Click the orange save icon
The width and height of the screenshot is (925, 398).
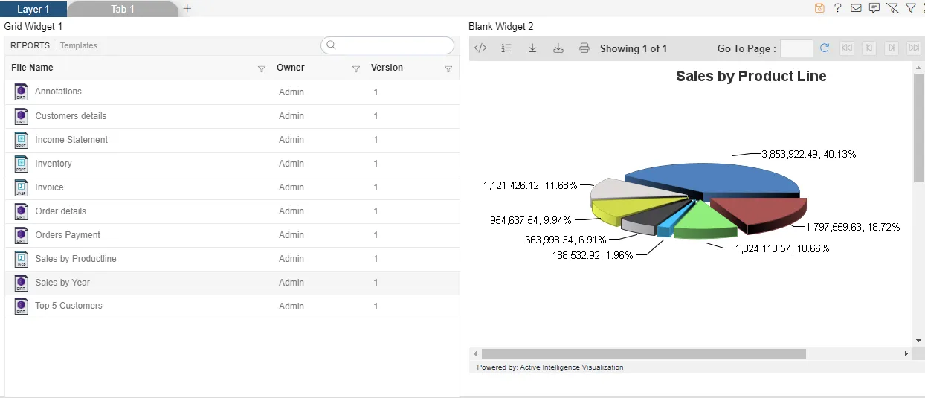coord(819,8)
